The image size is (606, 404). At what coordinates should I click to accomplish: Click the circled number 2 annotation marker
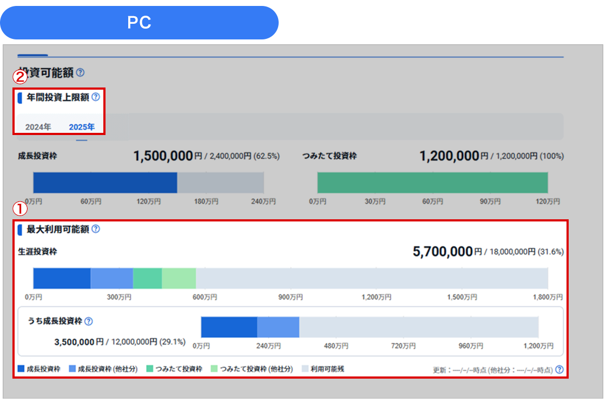[19, 78]
